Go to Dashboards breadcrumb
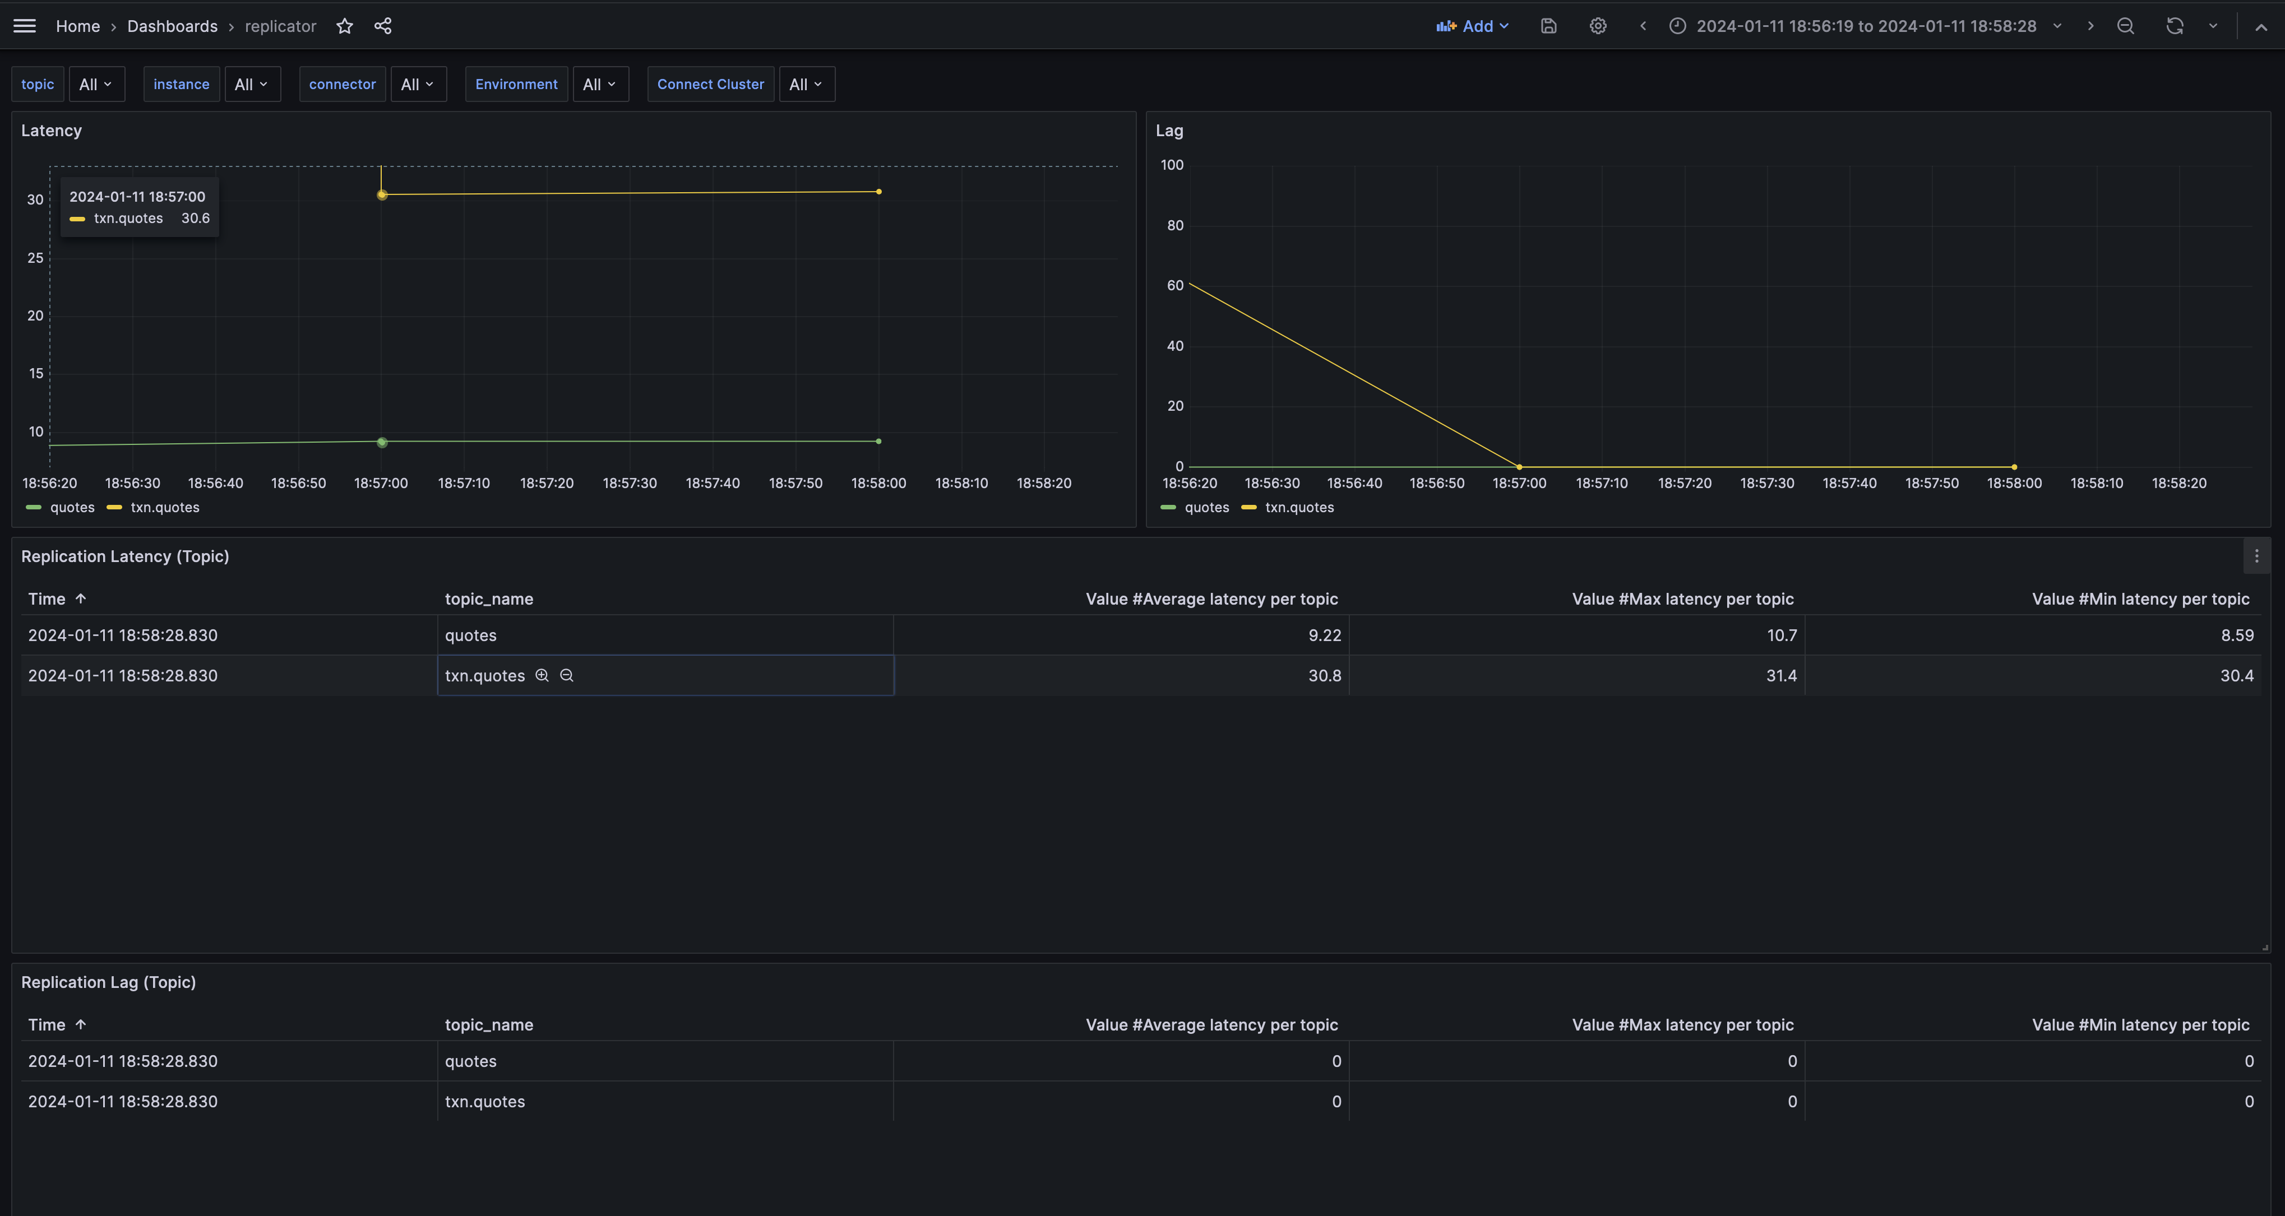The height and width of the screenshot is (1216, 2285). 172,26
